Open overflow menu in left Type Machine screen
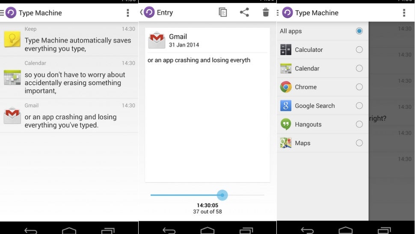 [127, 13]
